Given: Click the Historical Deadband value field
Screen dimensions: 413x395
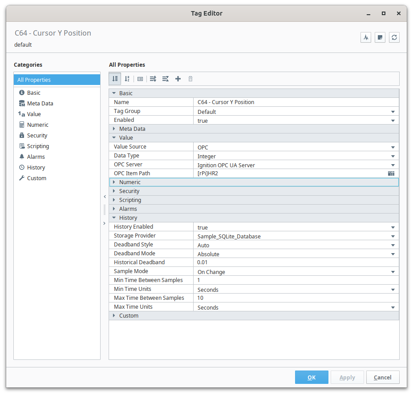Looking at the screenshot, I should (x=294, y=262).
